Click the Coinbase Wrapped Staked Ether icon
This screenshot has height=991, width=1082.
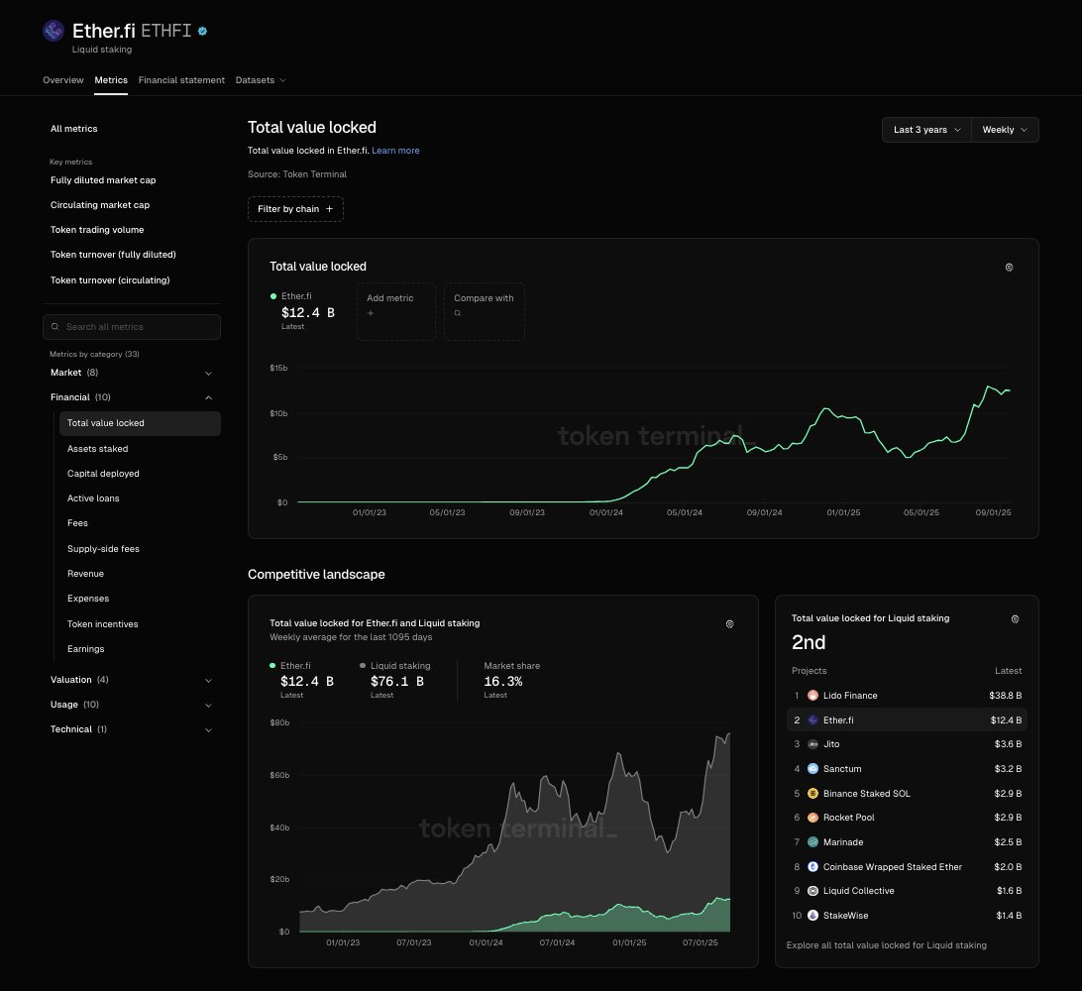tap(812, 867)
